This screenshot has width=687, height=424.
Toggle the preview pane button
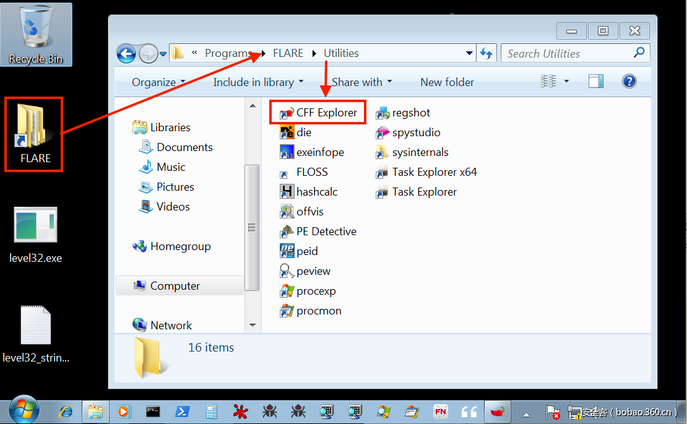(595, 81)
